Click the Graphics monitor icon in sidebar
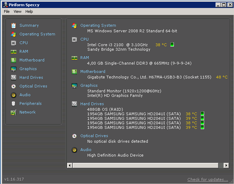The width and height of the screenshot is (234, 184). pos(14,69)
